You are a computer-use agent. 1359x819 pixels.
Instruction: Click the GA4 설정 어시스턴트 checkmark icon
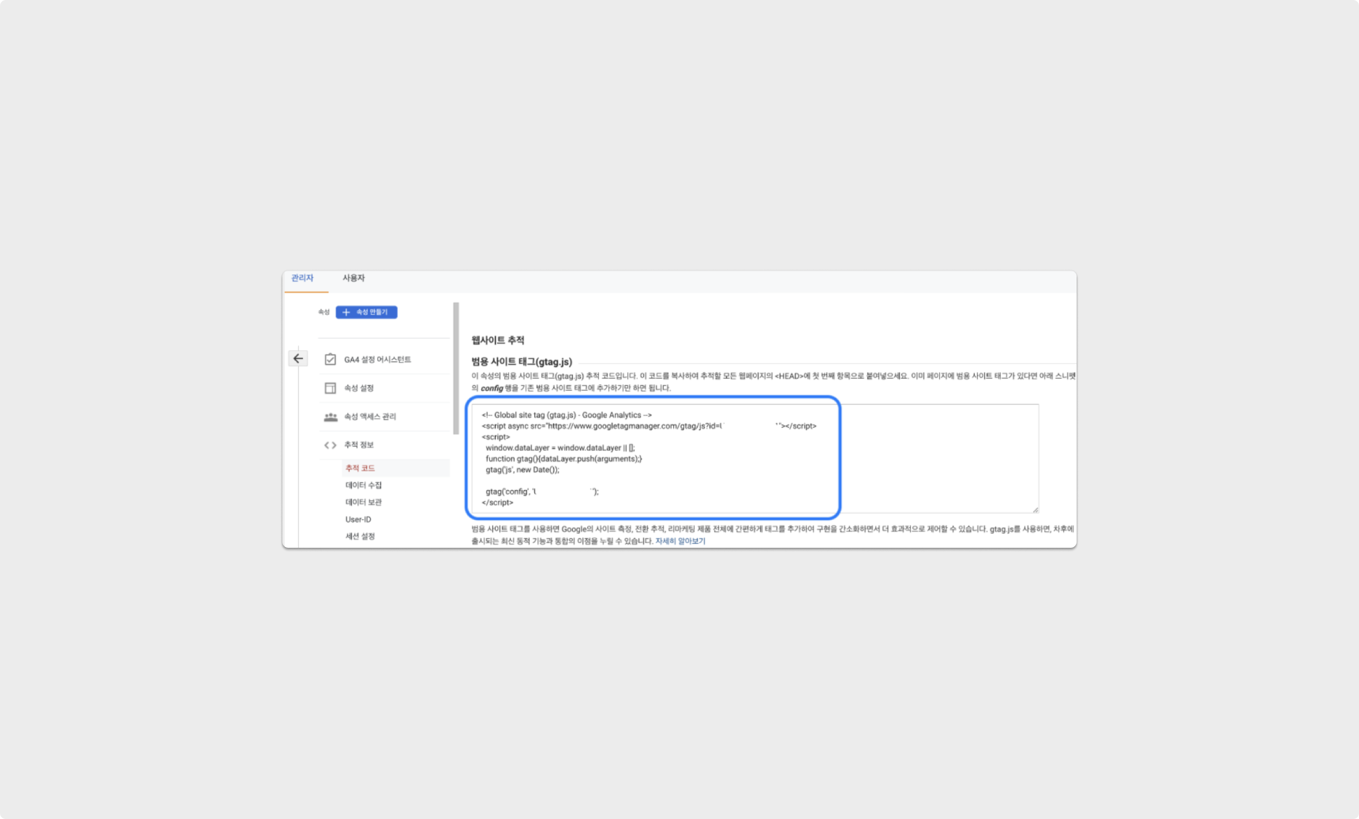point(330,359)
